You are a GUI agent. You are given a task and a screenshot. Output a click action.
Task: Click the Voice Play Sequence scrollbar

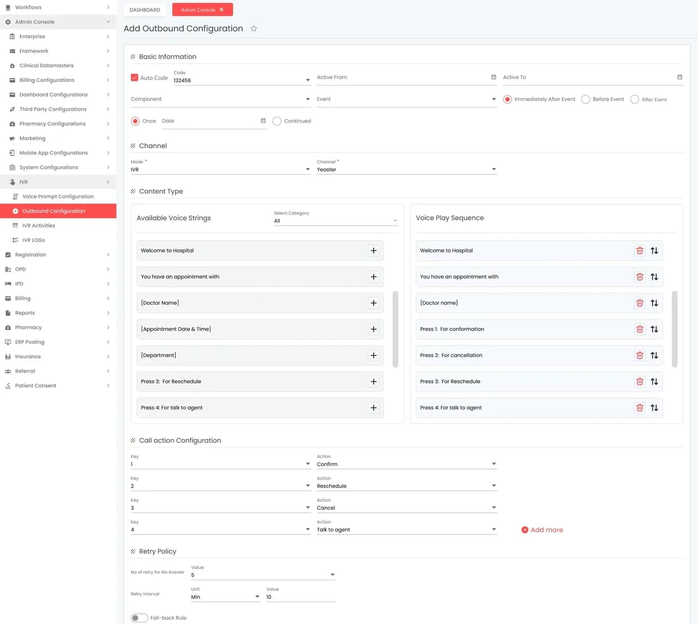[x=675, y=329]
